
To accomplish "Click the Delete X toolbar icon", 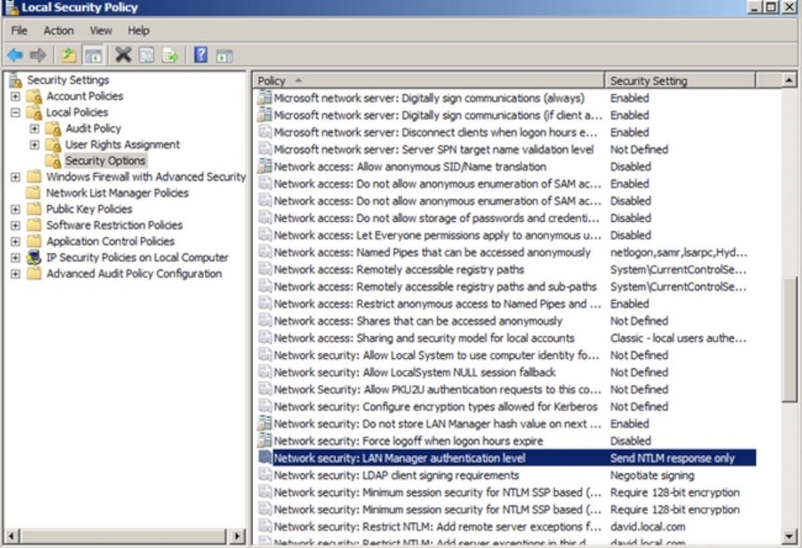I will click(x=123, y=55).
